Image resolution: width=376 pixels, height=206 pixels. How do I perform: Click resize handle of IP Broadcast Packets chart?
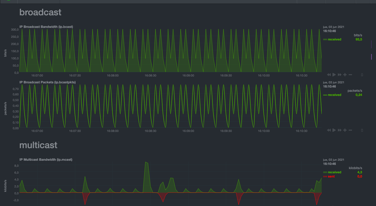pyautogui.click(x=362, y=130)
